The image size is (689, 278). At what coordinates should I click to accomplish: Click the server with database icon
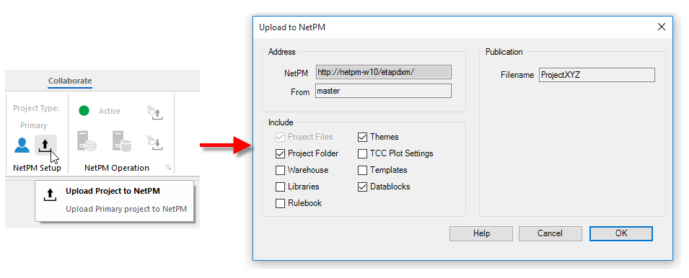coord(122,142)
